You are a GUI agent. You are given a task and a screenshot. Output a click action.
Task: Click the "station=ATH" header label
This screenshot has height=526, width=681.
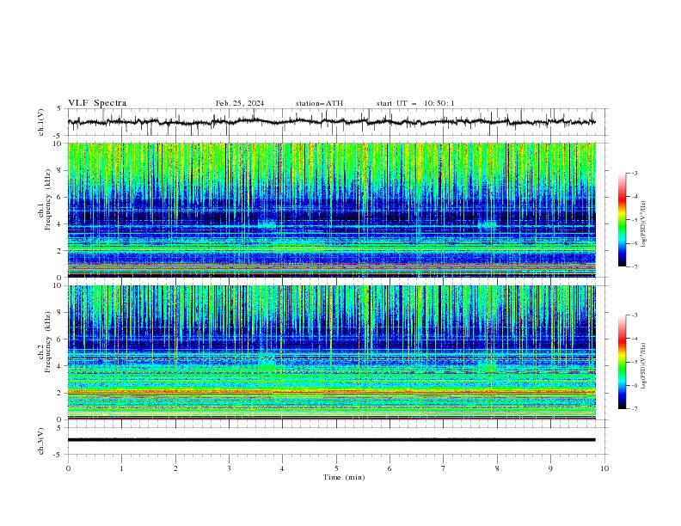pyautogui.click(x=319, y=103)
